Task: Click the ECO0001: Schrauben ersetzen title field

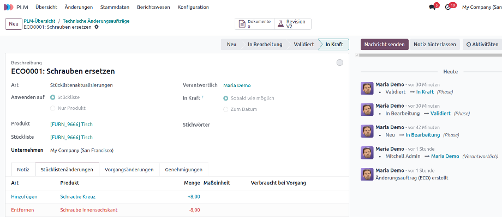Action: click(63, 71)
